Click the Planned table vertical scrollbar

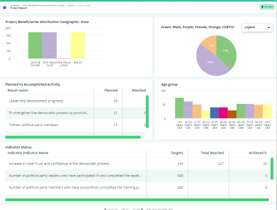[147, 112]
